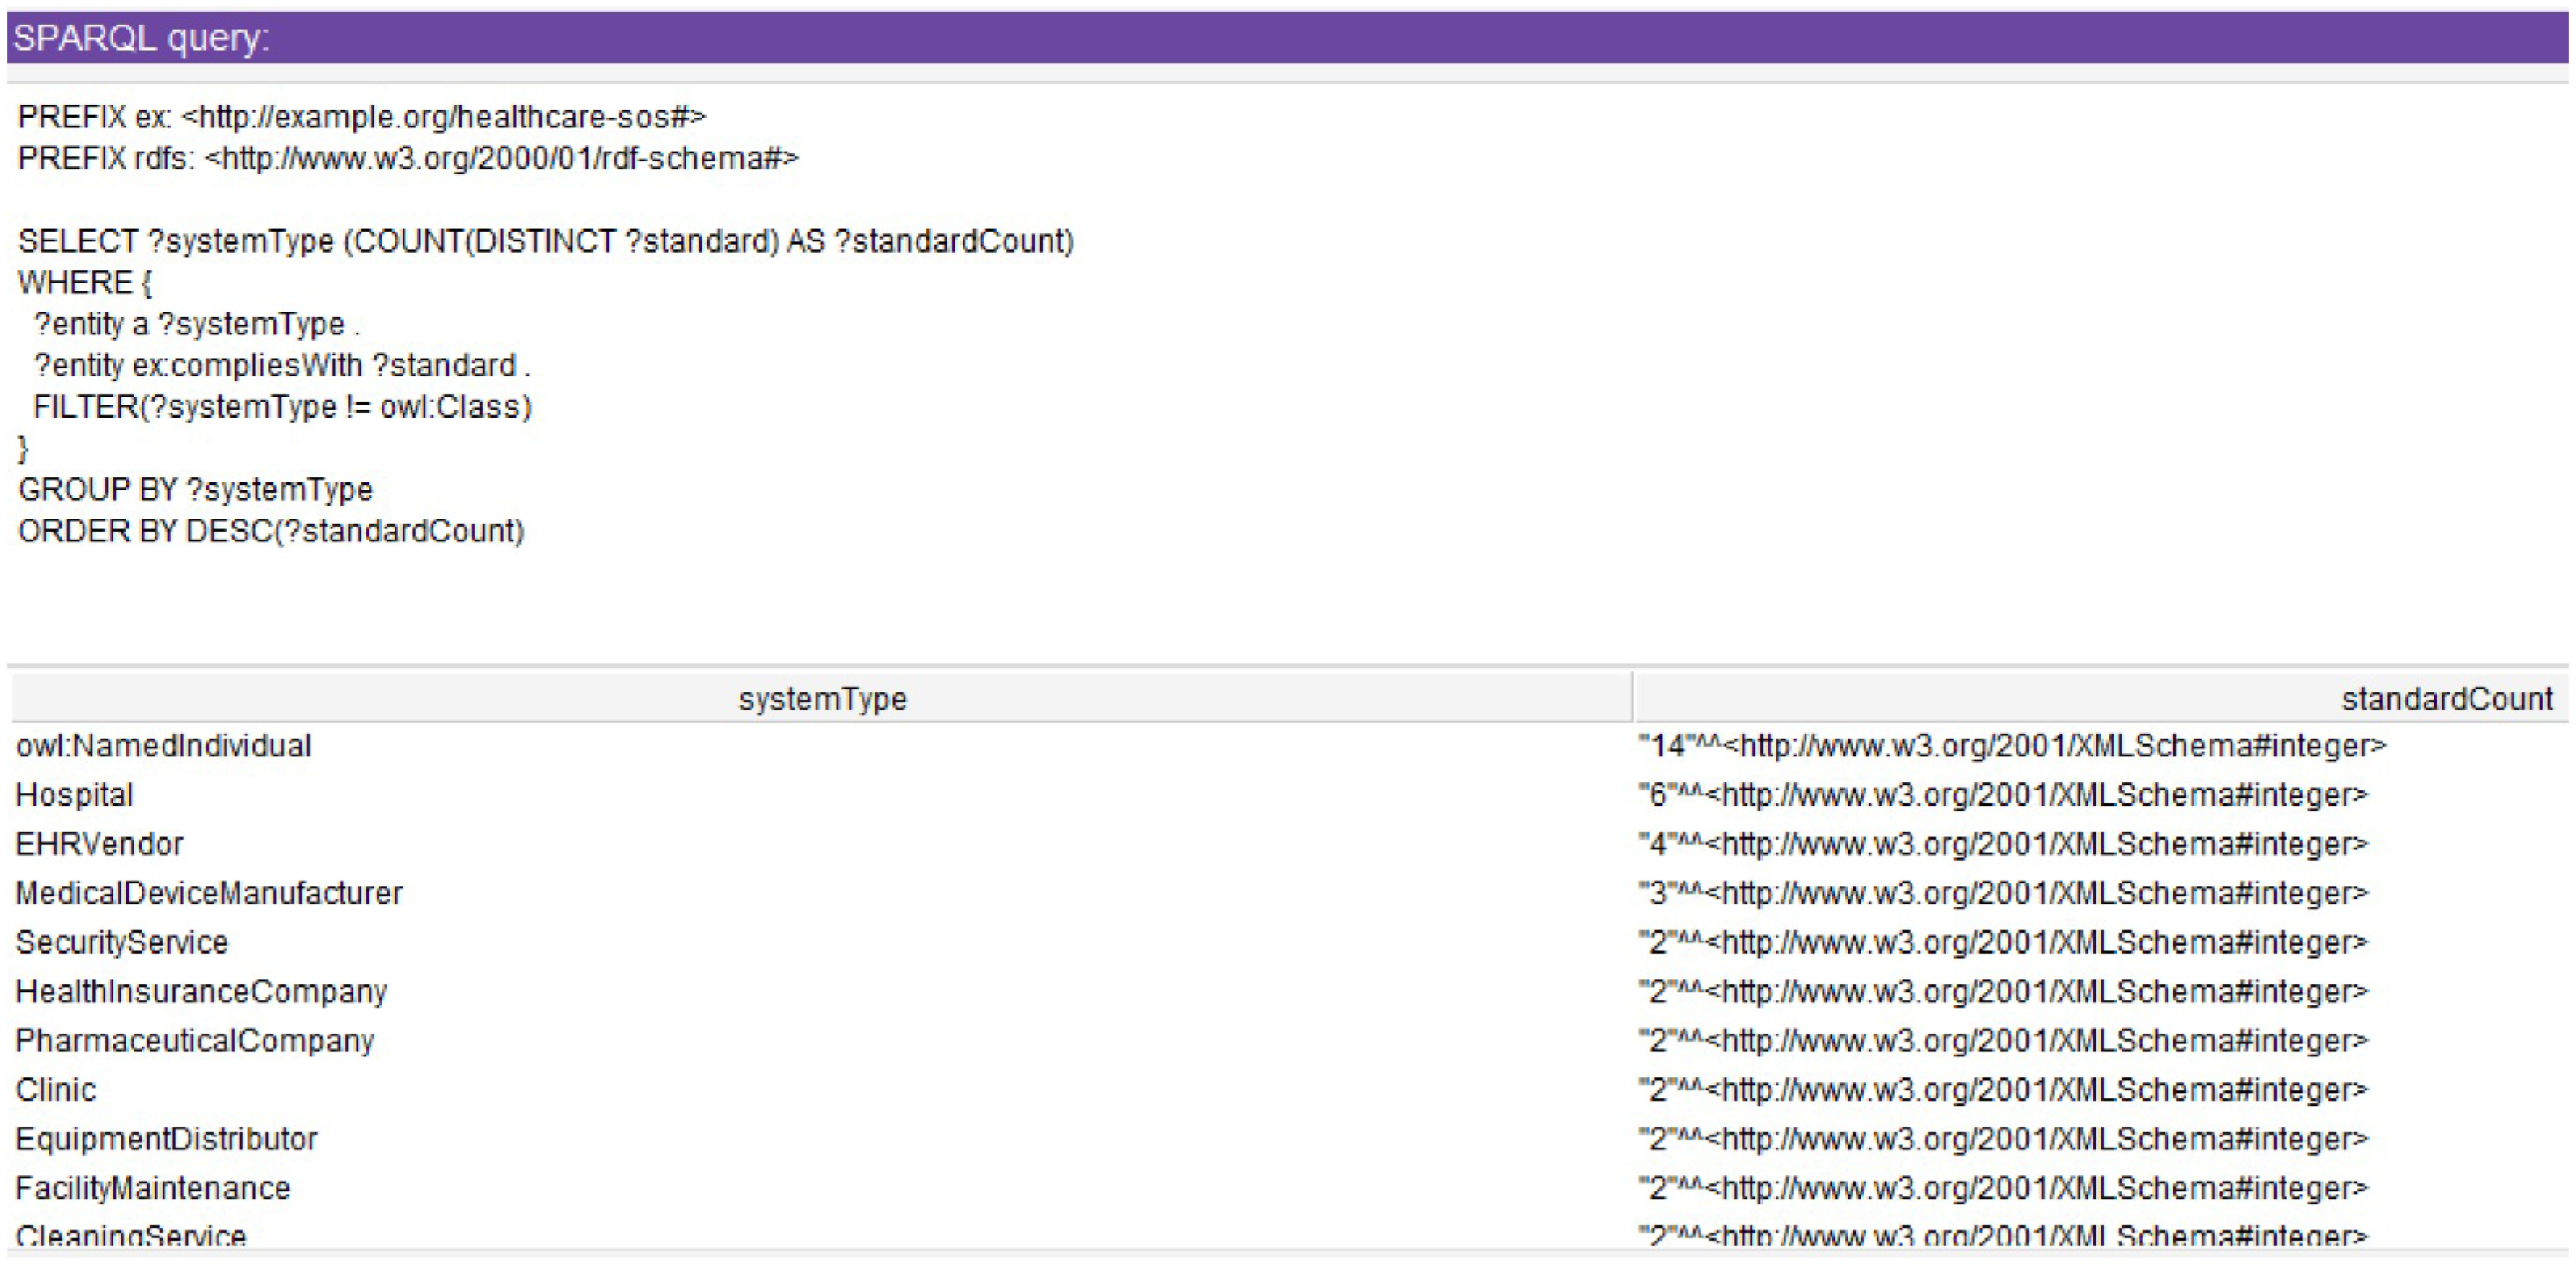
Task: Sort by the systemType column header
Action: tap(822, 699)
